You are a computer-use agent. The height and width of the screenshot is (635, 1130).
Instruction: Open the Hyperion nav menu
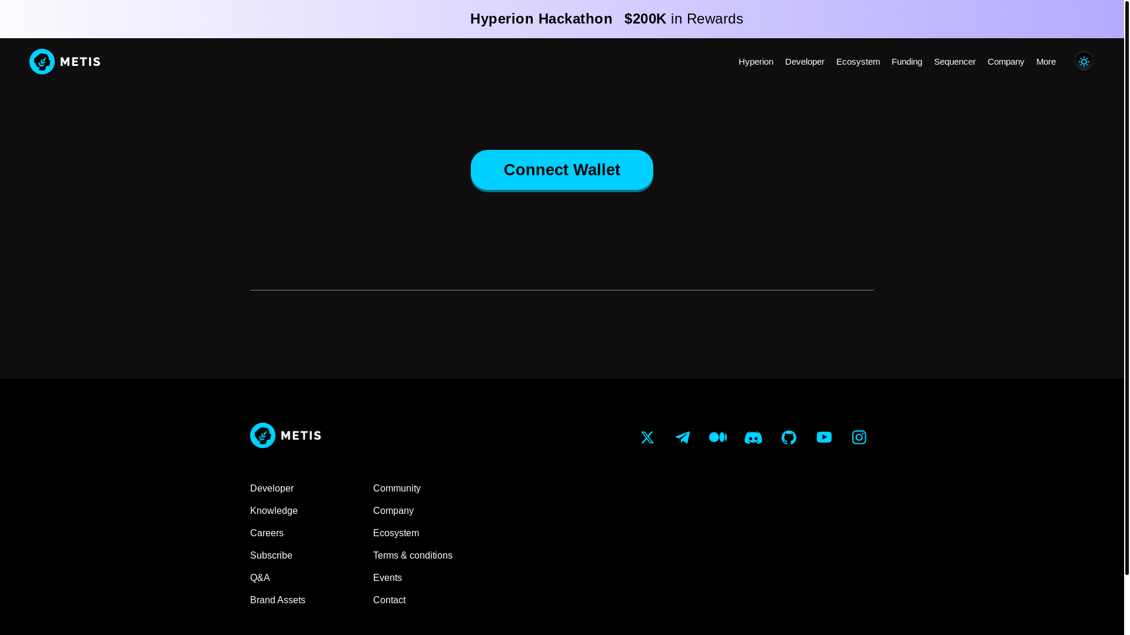[756, 62]
